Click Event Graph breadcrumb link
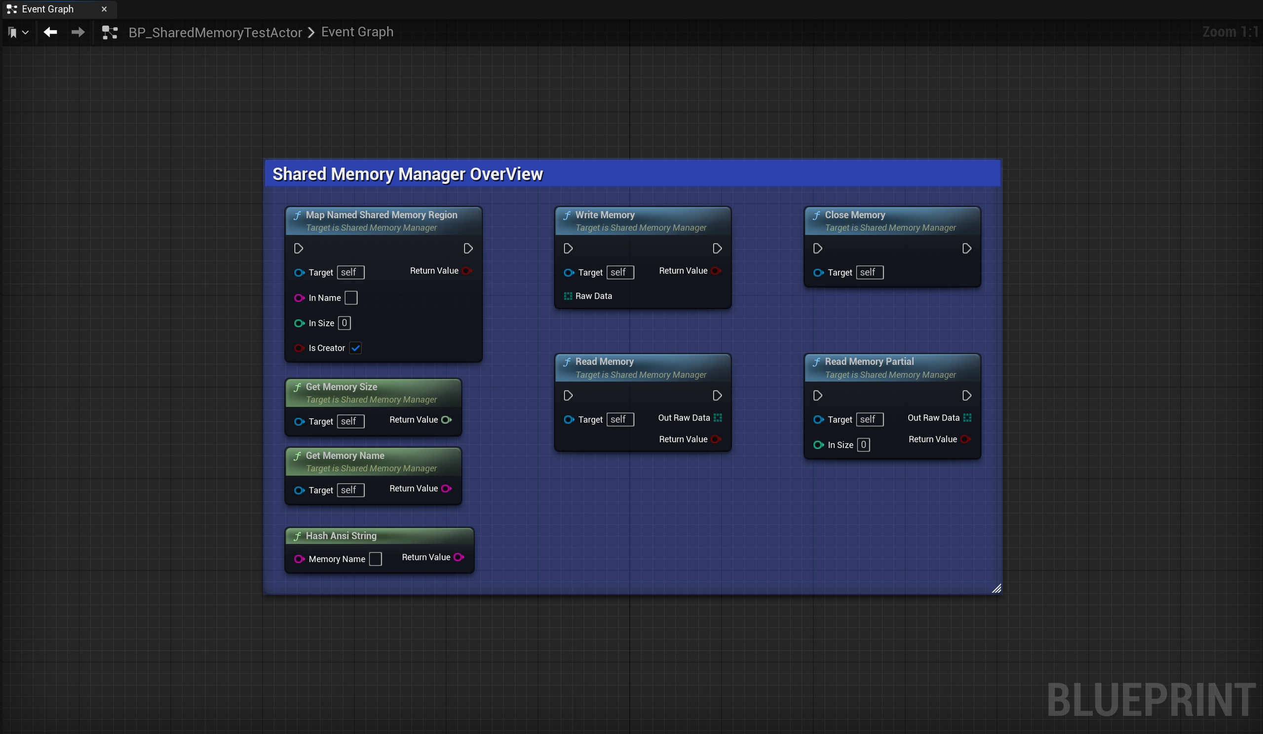This screenshot has height=734, width=1263. (357, 32)
